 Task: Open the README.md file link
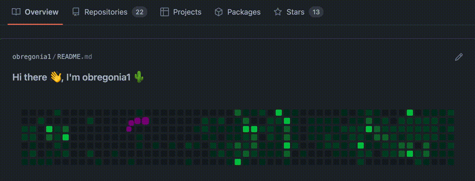[x=75, y=56]
